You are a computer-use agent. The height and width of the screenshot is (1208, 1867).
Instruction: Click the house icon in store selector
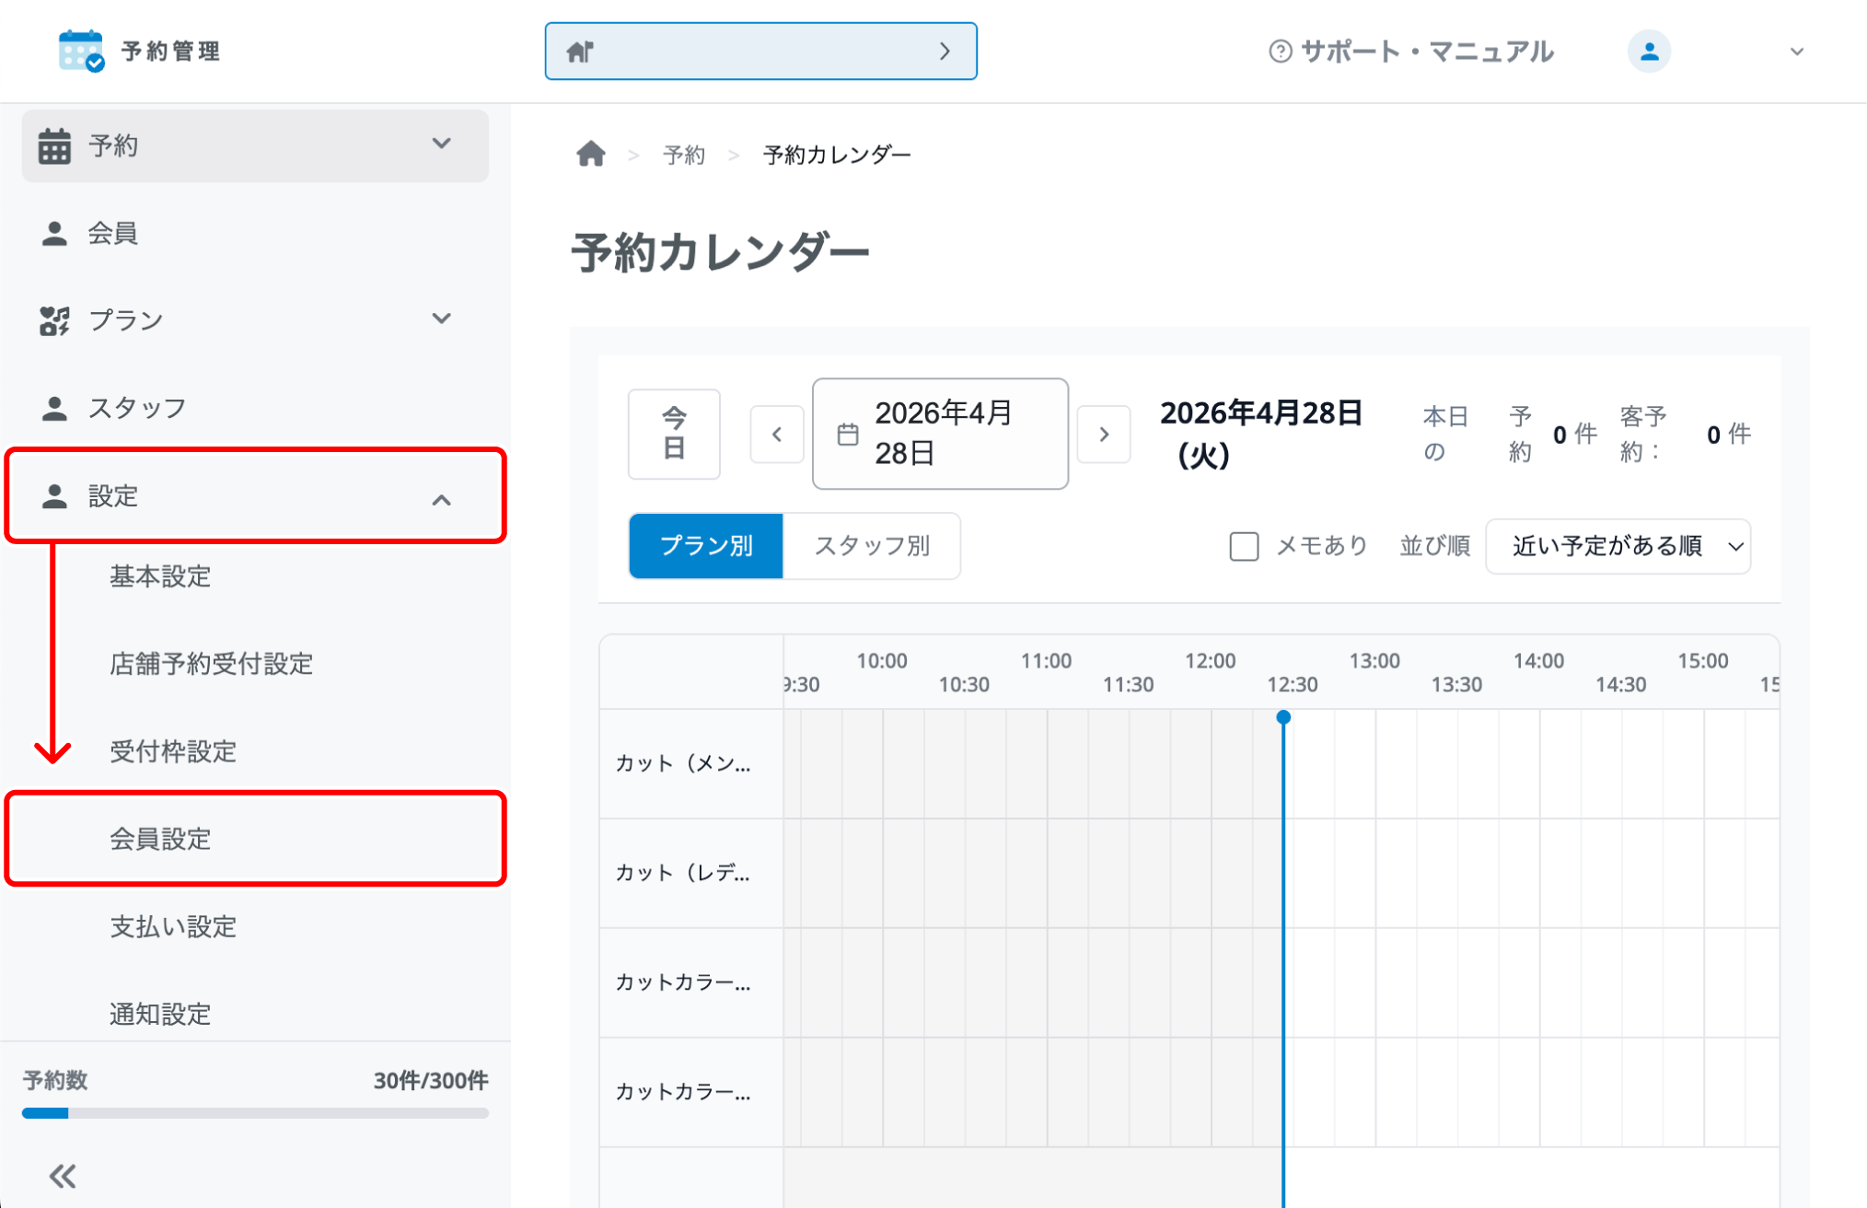click(x=580, y=52)
